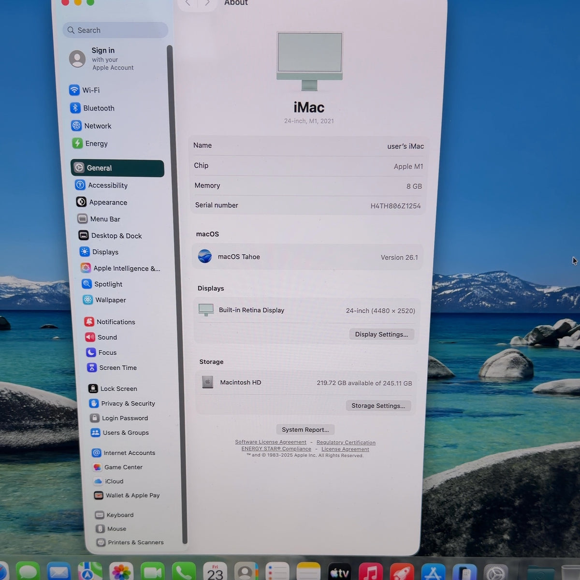This screenshot has height=580, width=580.
Task: Open Screen Time settings
Action: click(112, 368)
